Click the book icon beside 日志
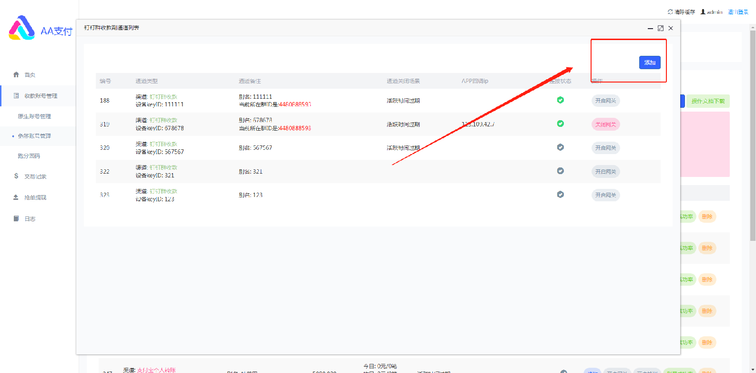The width and height of the screenshot is (756, 373). (x=16, y=218)
